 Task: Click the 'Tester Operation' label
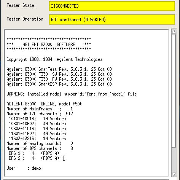pos(25,19)
